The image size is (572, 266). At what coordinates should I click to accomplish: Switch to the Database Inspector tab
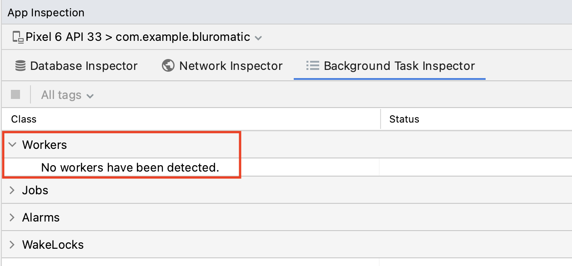pyautogui.click(x=84, y=66)
